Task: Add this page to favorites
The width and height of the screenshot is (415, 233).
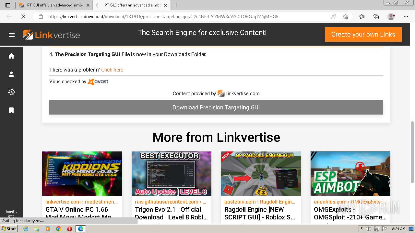Action: tap(345, 17)
